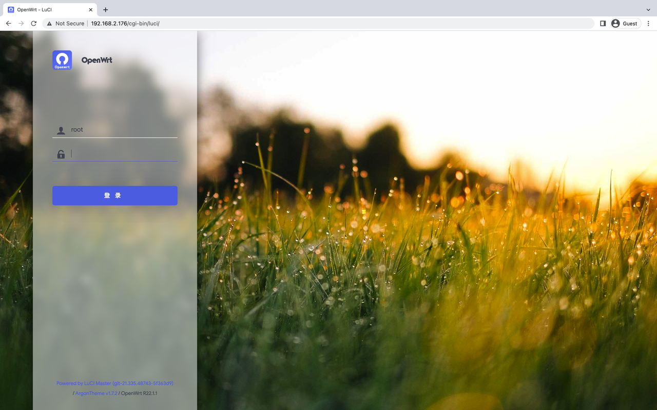This screenshot has height=410, width=657.
Task: Open the Powered by LuCI Master link
Action: point(83,383)
